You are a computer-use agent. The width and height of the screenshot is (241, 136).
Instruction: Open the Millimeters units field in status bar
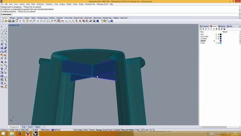pos(46,130)
